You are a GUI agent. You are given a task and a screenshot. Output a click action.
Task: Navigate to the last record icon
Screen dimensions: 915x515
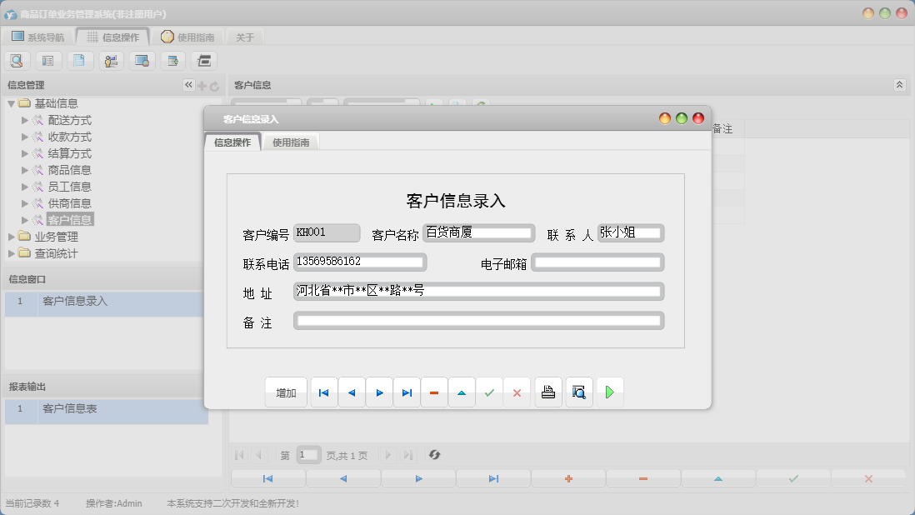click(407, 392)
